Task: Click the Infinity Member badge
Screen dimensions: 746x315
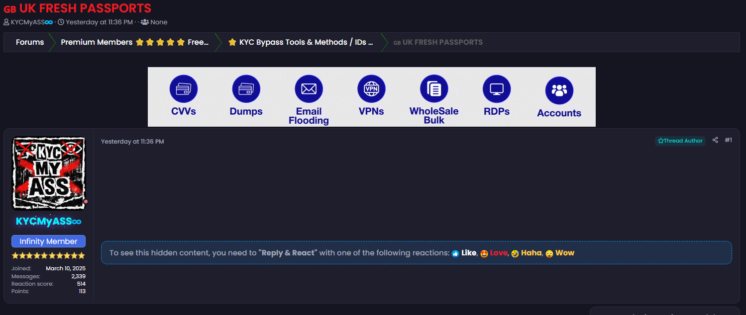Action: pos(48,241)
